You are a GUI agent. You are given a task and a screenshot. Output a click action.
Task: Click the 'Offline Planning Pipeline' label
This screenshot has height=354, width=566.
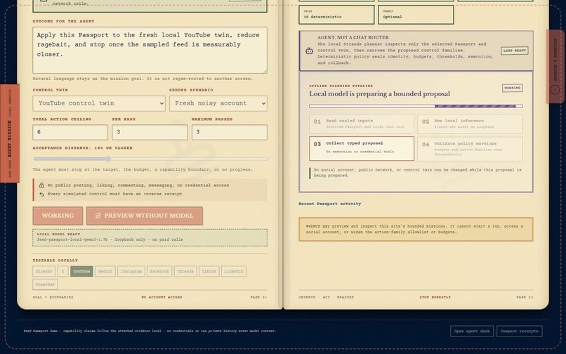point(341,86)
